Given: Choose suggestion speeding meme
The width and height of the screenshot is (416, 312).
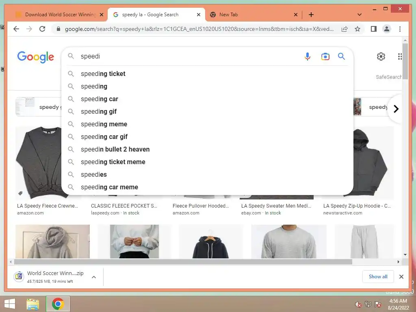Looking at the screenshot, I should click(207, 124).
